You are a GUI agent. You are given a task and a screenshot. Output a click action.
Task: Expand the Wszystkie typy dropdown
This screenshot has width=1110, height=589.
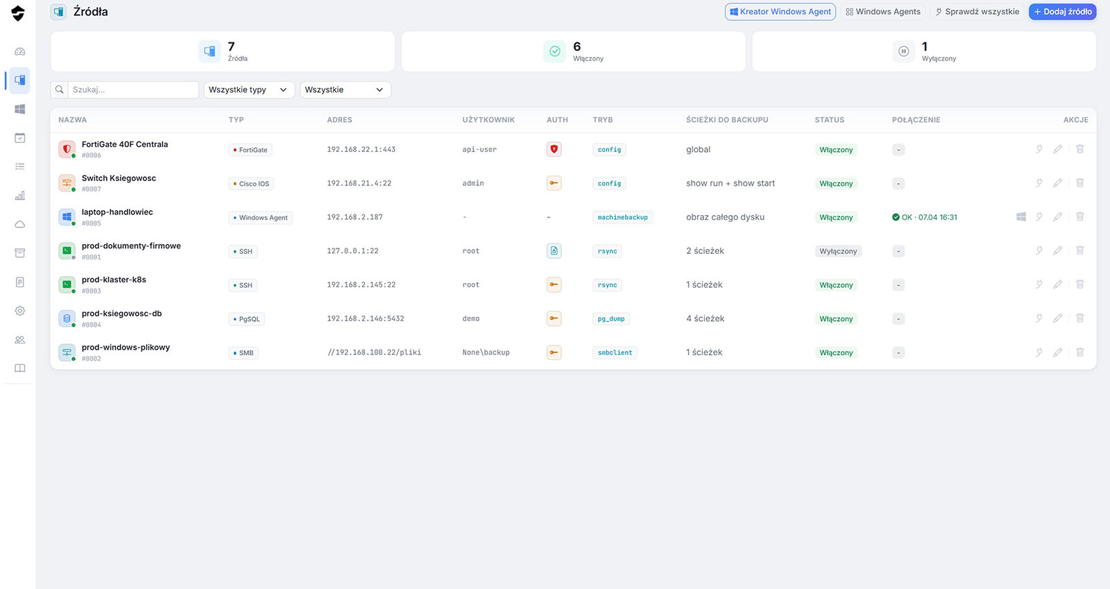[249, 89]
